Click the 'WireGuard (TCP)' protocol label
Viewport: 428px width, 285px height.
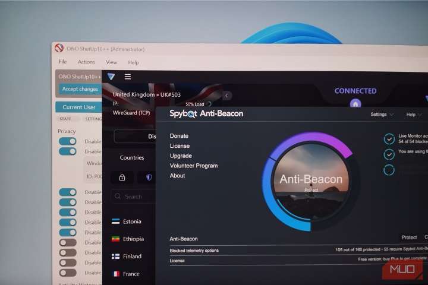click(131, 113)
